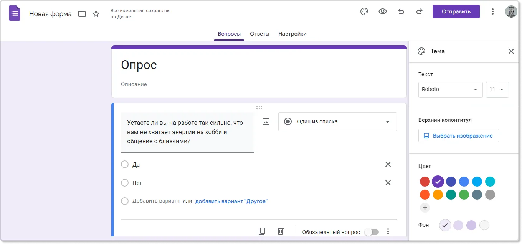Click the form title Опрос
Screen dimensions: 522x244
pyautogui.click(x=139, y=65)
